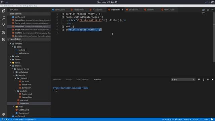Screen dimensions: 215x121
Task: Expand the root static folder
Action: pyautogui.click(x=10, y=63)
